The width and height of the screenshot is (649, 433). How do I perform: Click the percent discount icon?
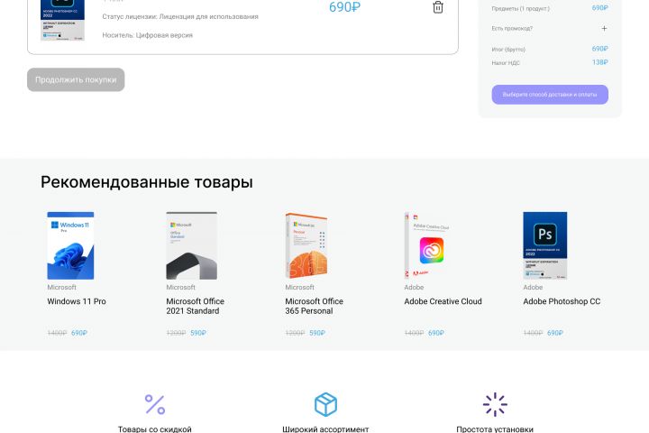point(155,404)
